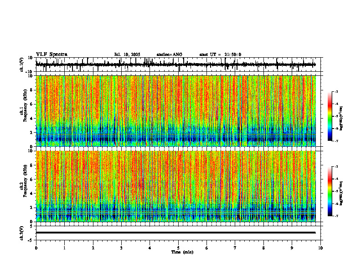Screen dimensions: 361x278
Task: Click the "2" kHz tick on ch.2 spectrogram axis
Action: point(32,208)
